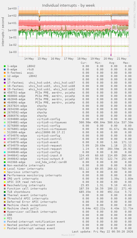Click the Cur: column header

coord(84,63)
